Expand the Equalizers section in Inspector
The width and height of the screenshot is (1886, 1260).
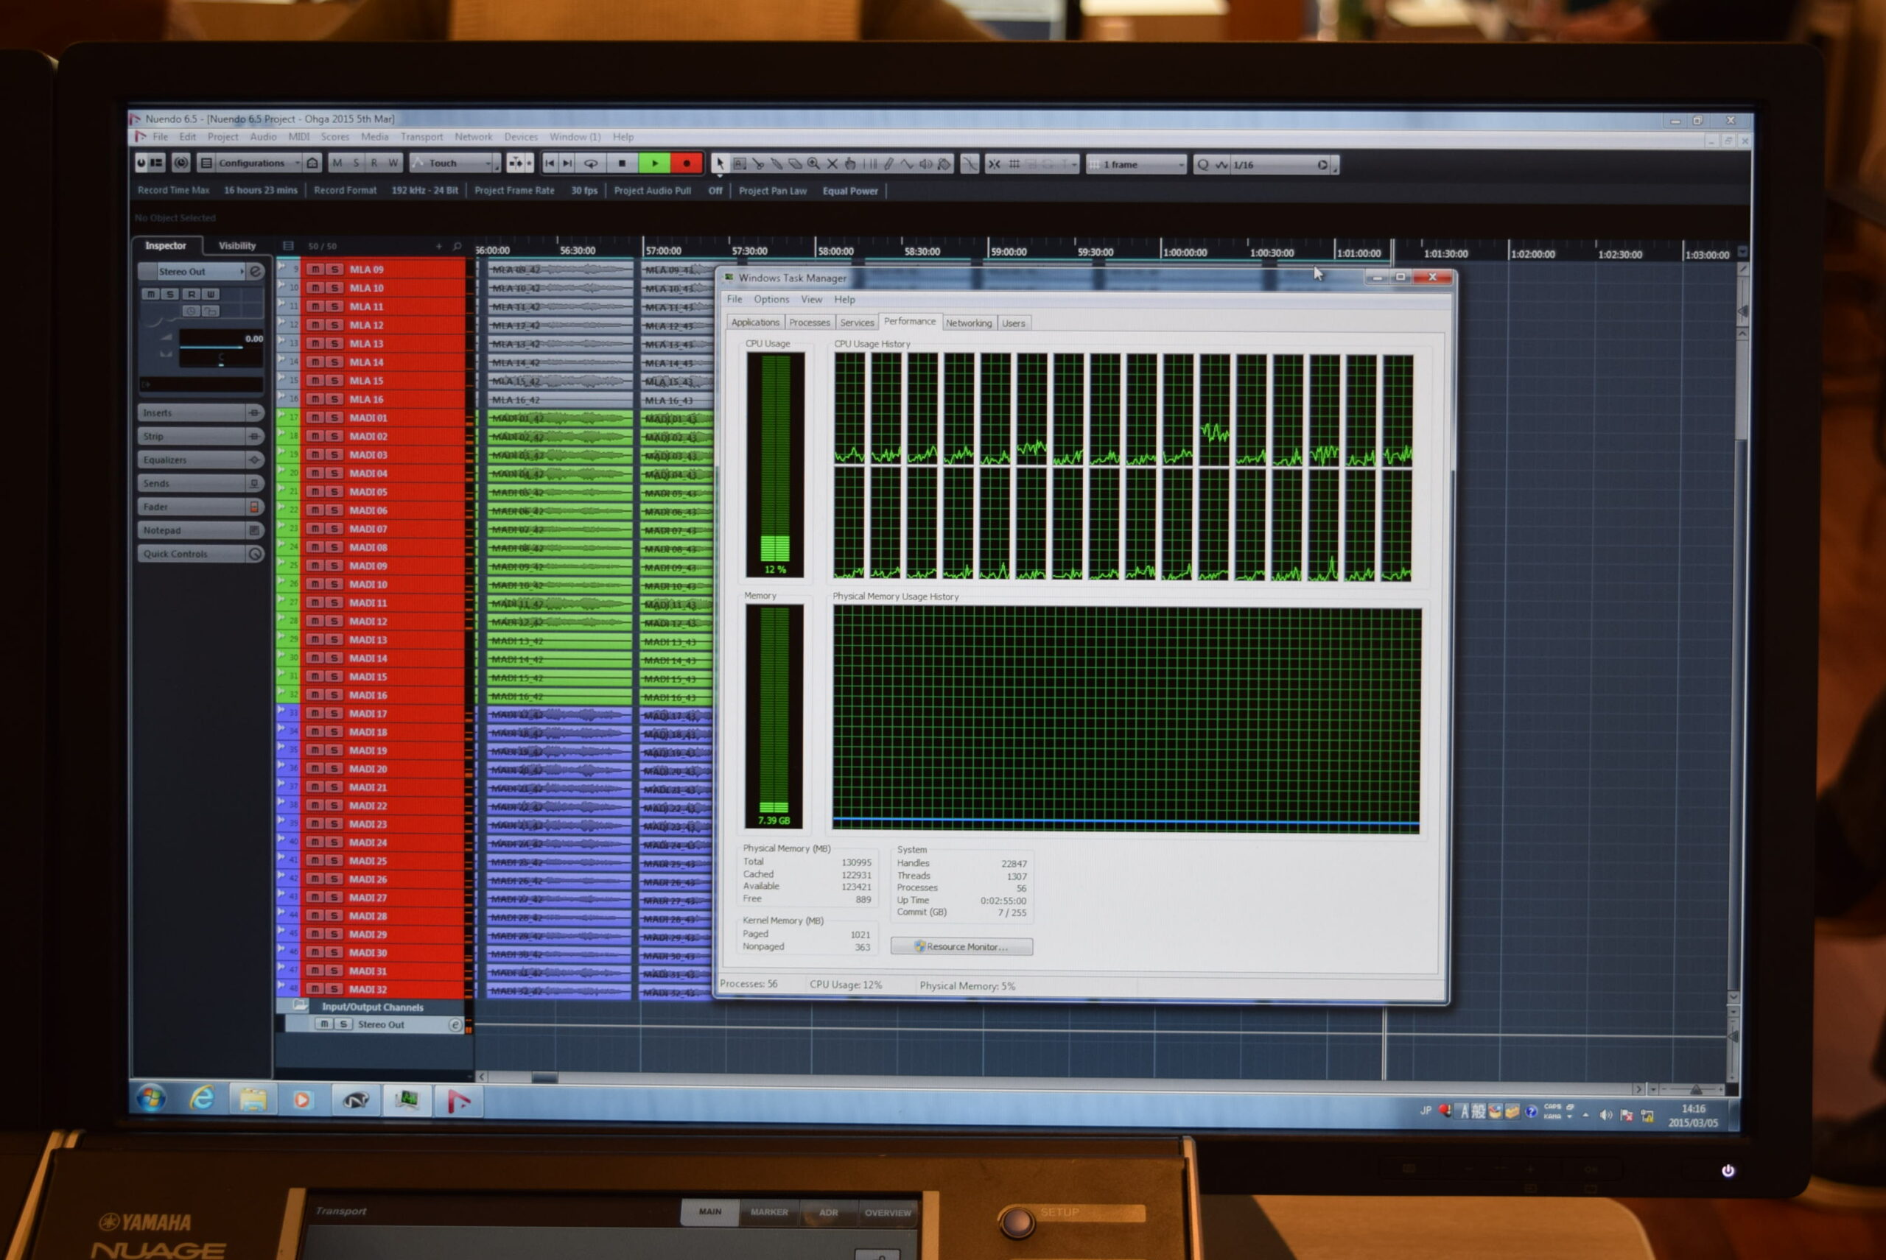(x=200, y=460)
